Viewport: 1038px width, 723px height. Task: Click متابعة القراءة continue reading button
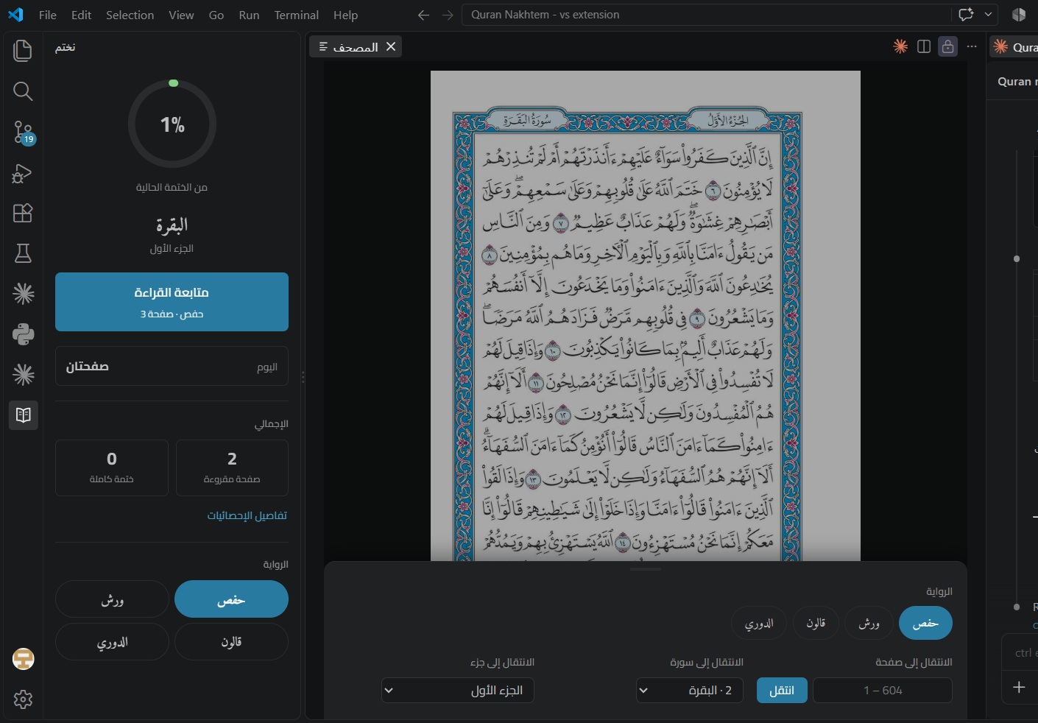coord(172,302)
